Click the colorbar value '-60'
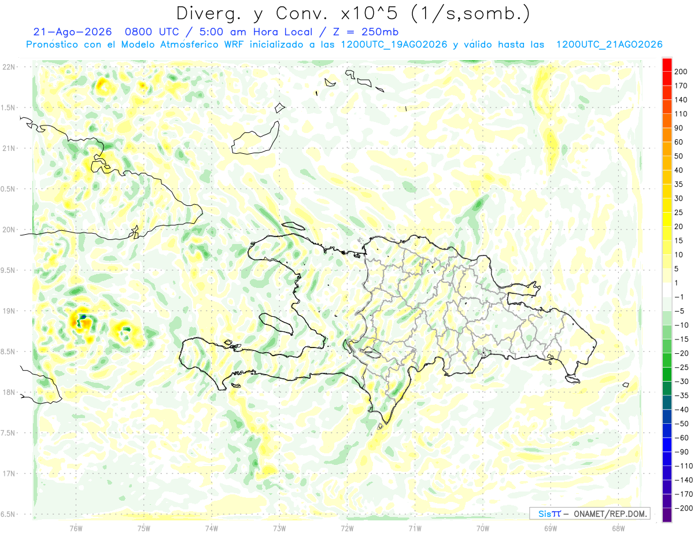This screenshot has height=536, width=694. pyautogui.click(x=681, y=438)
